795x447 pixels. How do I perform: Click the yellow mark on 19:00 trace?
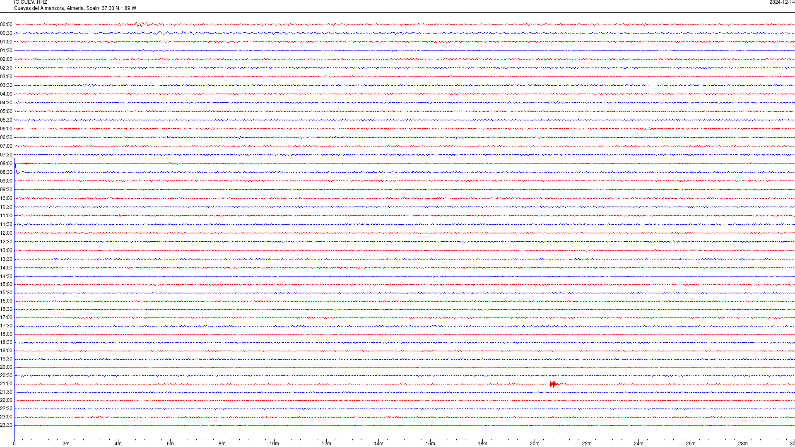tap(699, 352)
